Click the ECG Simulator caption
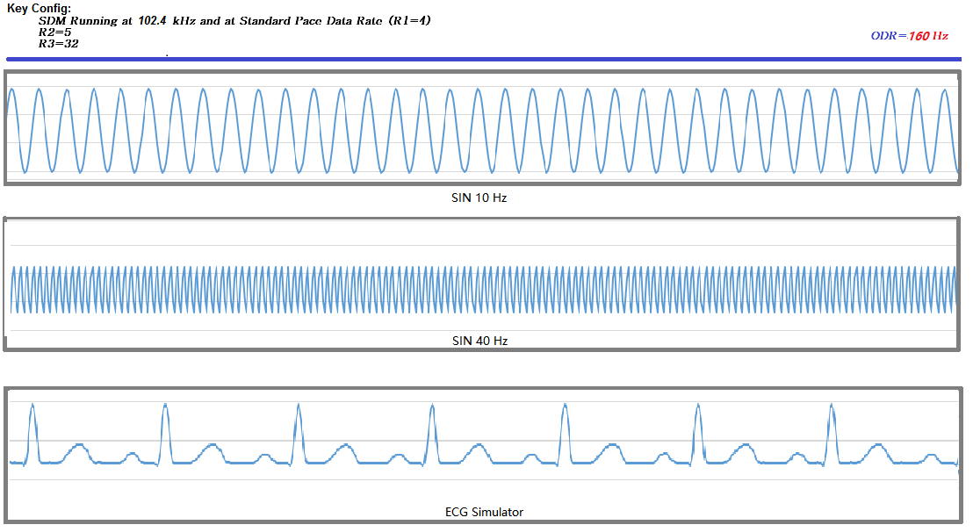This screenshot has height=532, width=973. tap(484, 512)
